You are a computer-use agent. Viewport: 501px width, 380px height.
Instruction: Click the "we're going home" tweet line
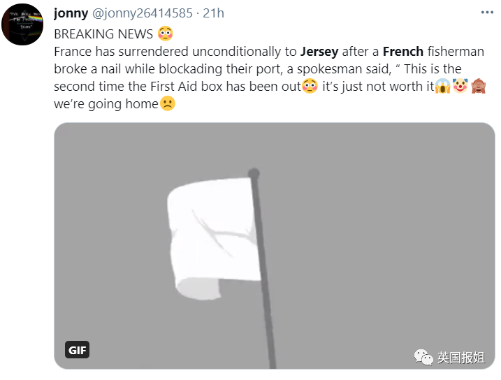(x=106, y=105)
